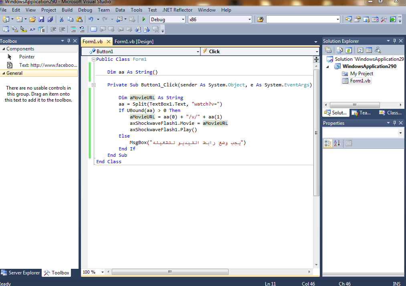This screenshot has height=286, width=406.
Task: Click Refresh icon in Solution Explorer
Action: pos(349,50)
